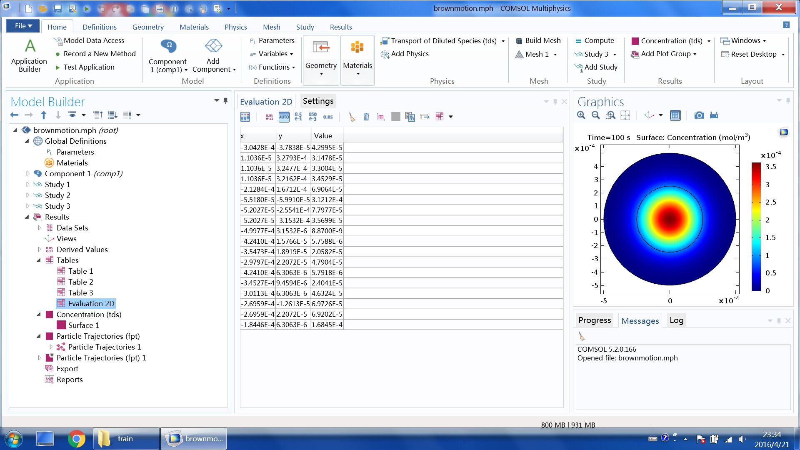
Task: Delete table with trash icon
Action: point(366,117)
